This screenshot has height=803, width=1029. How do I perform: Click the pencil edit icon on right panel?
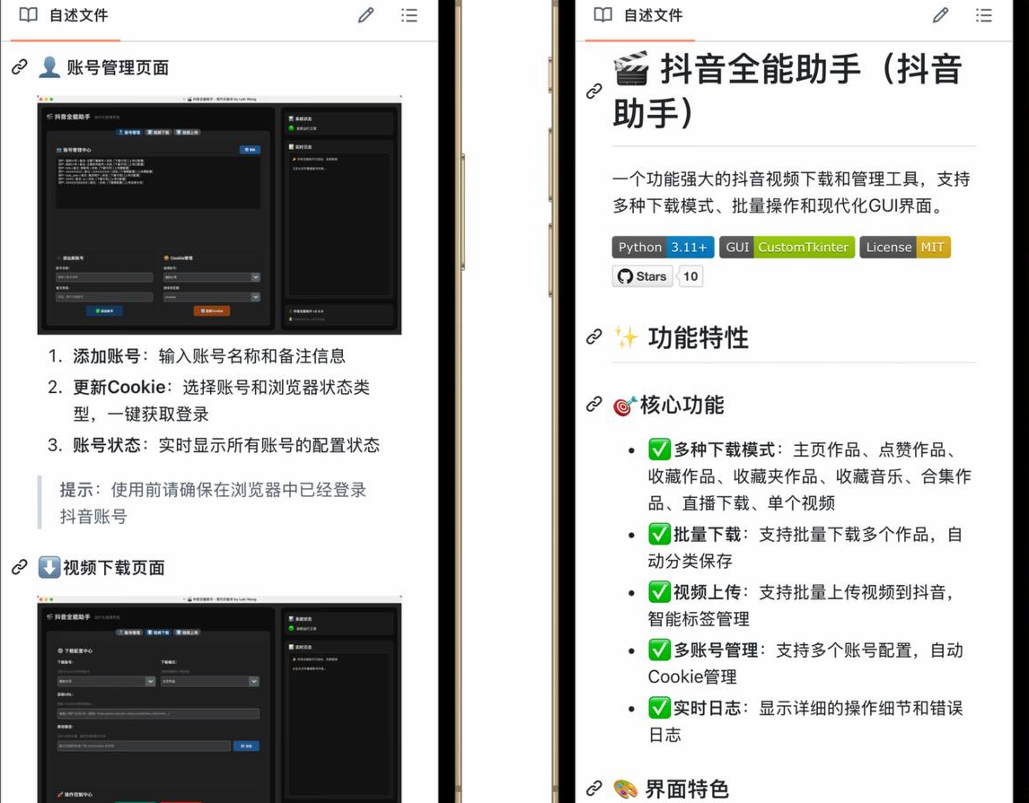pyautogui.click(x=941, y=15)
